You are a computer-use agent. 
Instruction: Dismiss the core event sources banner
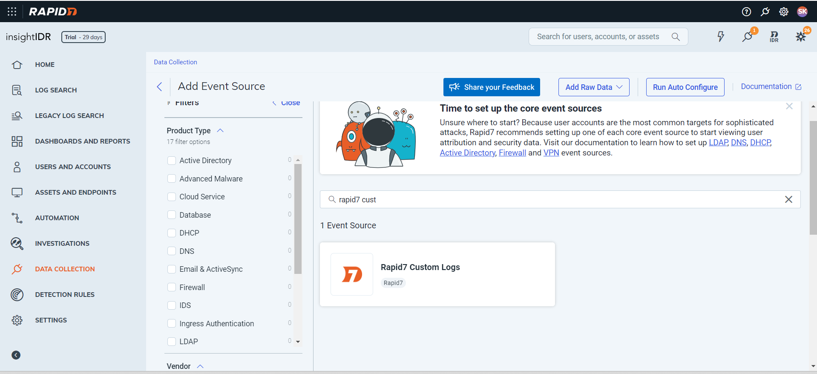click(x=789, y=106)
